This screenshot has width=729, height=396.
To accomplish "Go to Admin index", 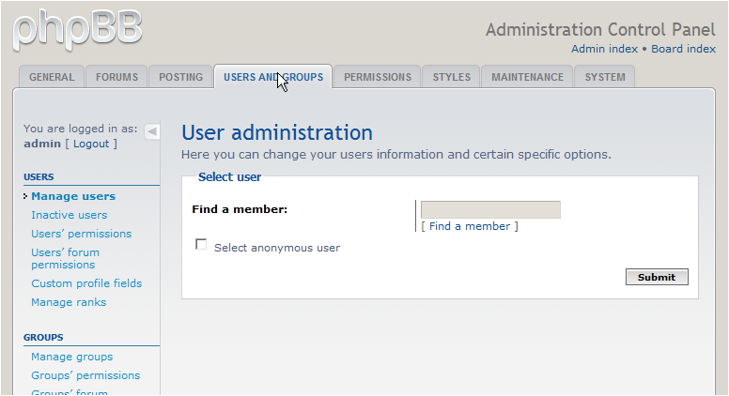I will [x=604, y=49].
